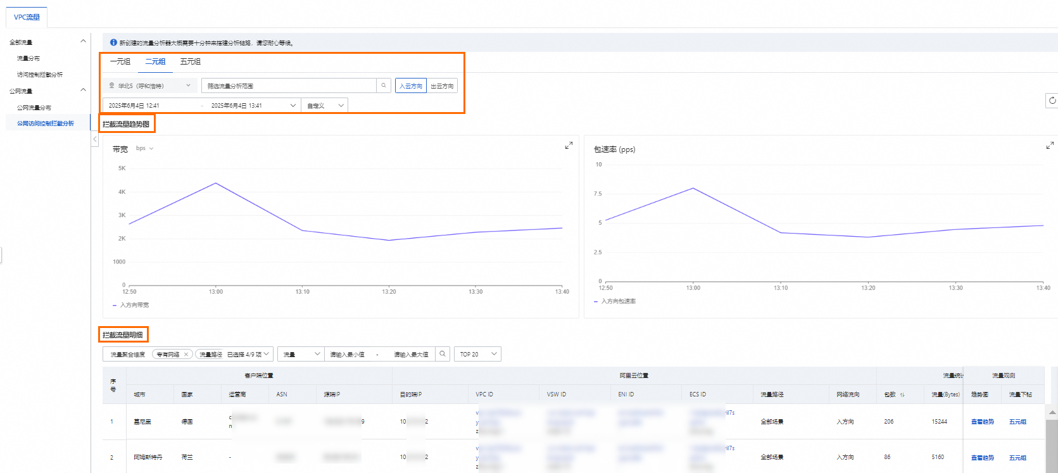Click the 流量(Bytes) column header
The image size is (1058, 473).
pos(945,394)
